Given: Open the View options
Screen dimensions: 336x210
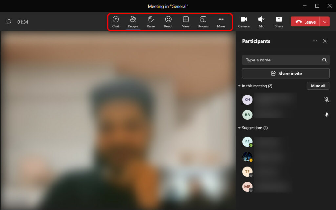Looking at the screenshot, I should [186, 22].
